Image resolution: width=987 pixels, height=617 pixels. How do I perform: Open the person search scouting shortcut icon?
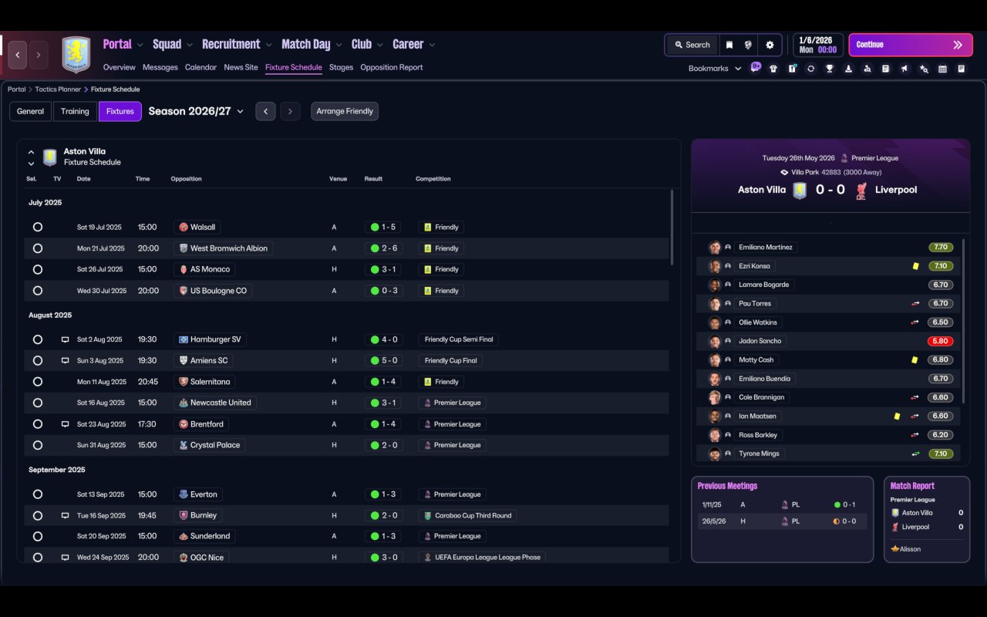coord(867,69)
